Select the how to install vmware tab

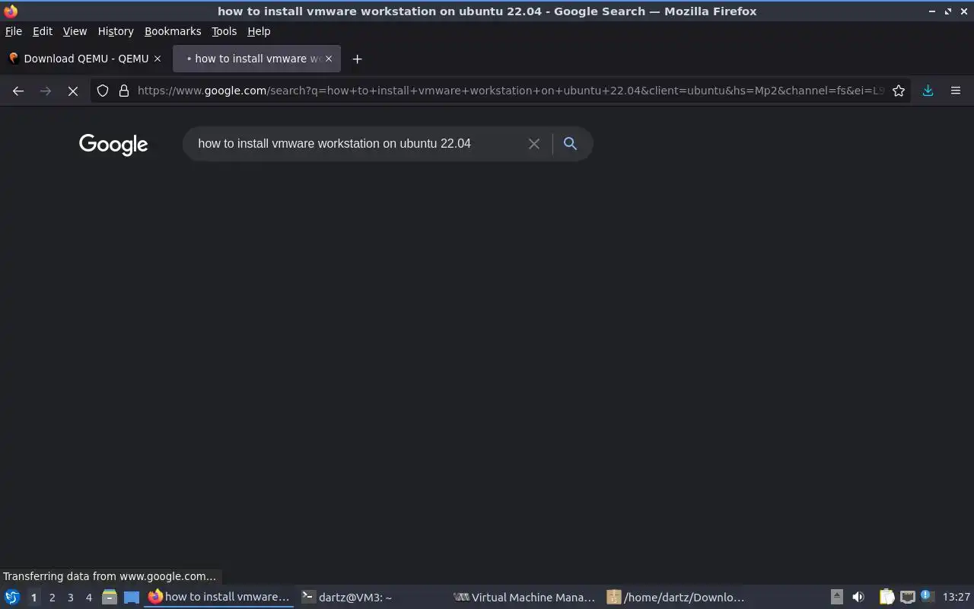click(x=256, y=59)
